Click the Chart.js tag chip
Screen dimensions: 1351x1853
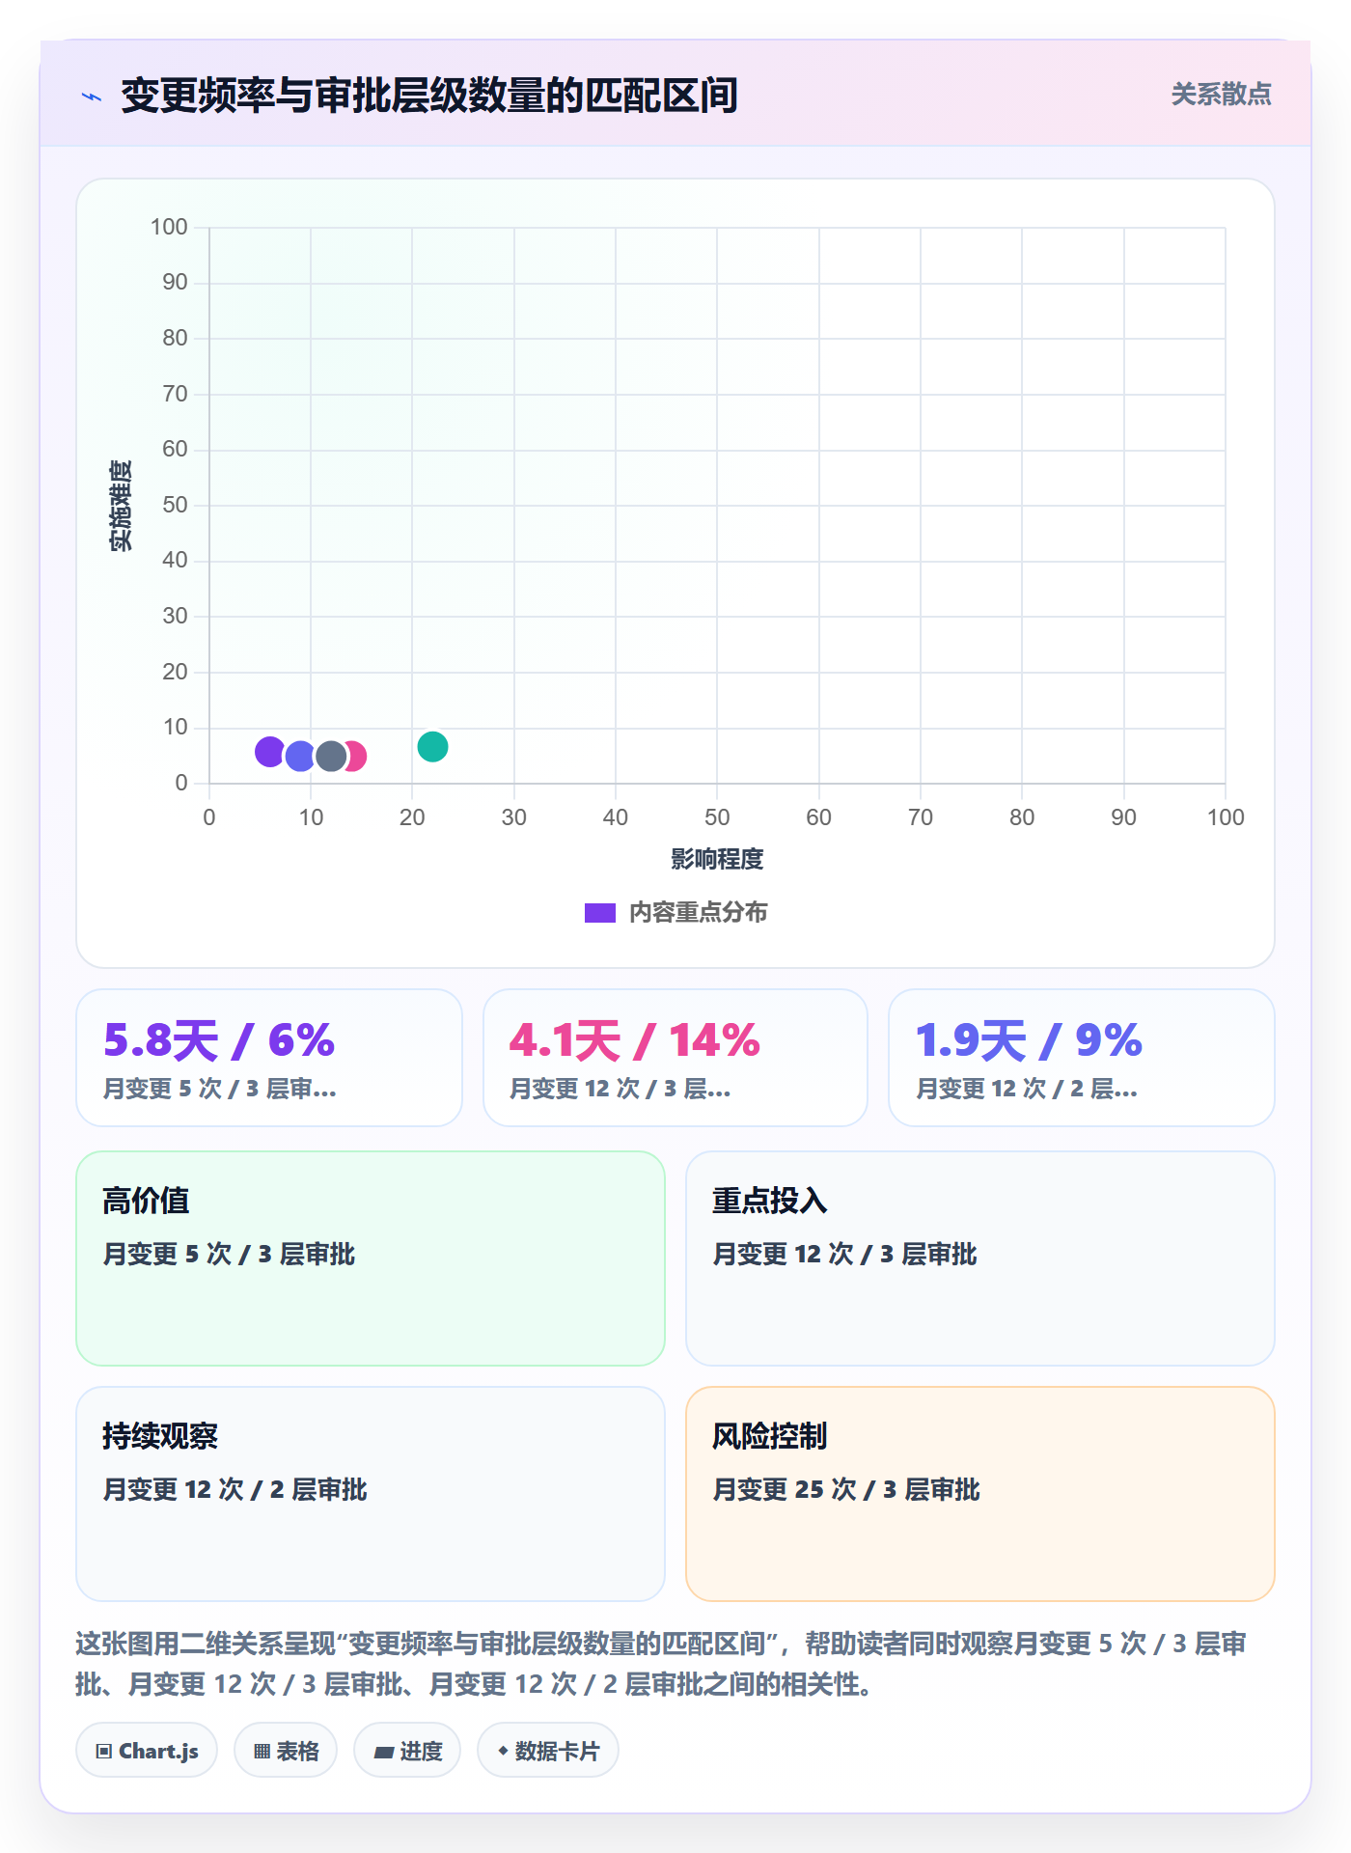147,1751
